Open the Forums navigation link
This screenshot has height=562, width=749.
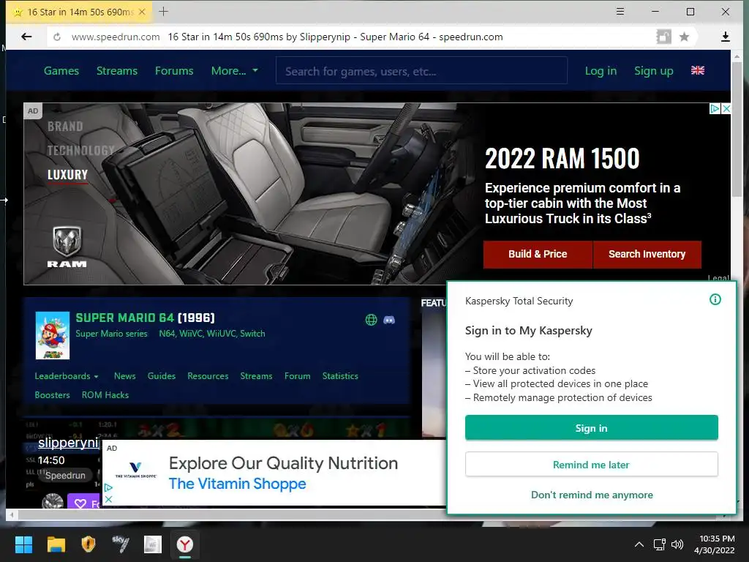tap(174, 71)
